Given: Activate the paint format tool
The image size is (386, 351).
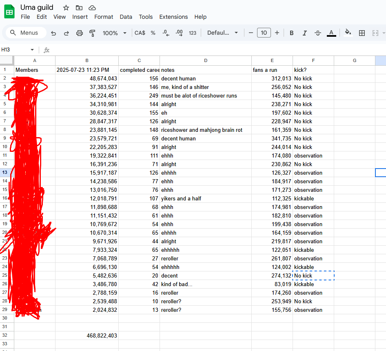Looking at the screenshot, I should click(92, 33).
